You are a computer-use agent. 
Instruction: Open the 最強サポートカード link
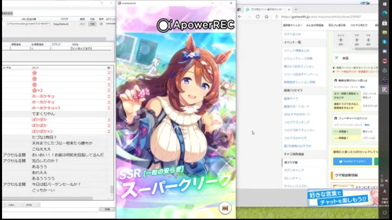pyautogui.click(x=296, y=106)
